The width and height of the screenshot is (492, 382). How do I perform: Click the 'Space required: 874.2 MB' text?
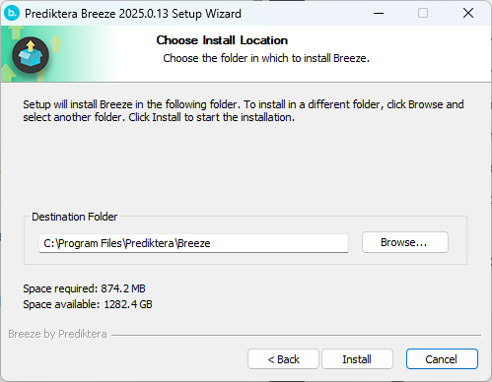pyautogui.click(x=84, y=288)
